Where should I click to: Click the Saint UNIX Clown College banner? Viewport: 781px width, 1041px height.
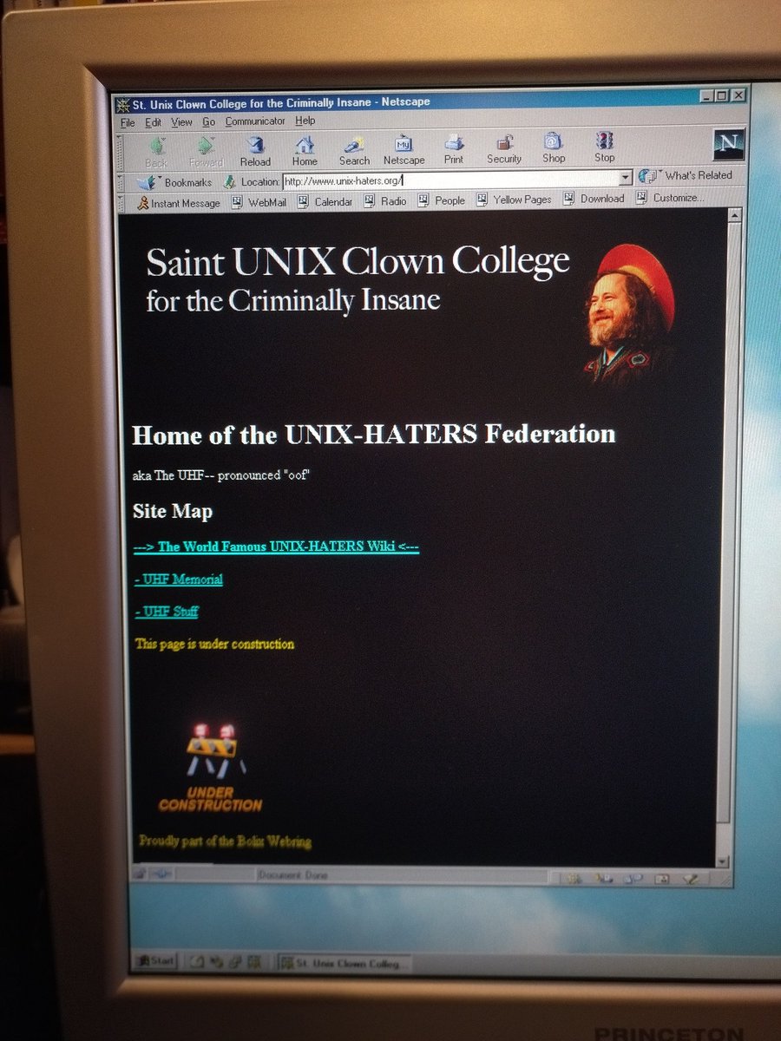358,278
